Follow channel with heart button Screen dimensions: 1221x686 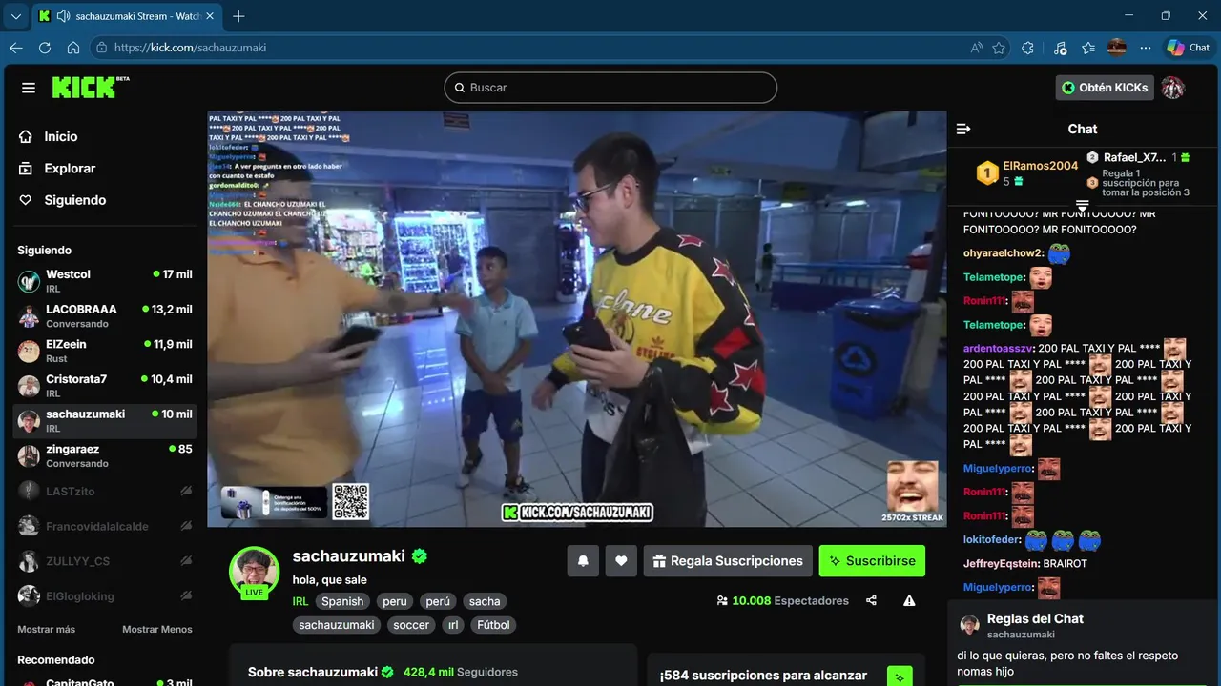click(x=621, y=561)
